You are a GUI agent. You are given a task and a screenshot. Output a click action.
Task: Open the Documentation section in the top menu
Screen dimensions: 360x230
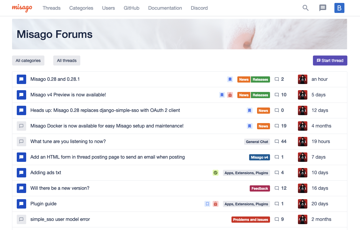pyautogui.click(x=165, y=8)
